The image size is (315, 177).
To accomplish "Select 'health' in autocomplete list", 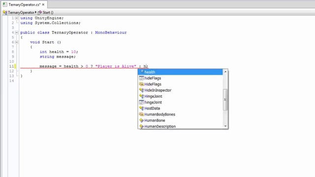I will (180, 72).
